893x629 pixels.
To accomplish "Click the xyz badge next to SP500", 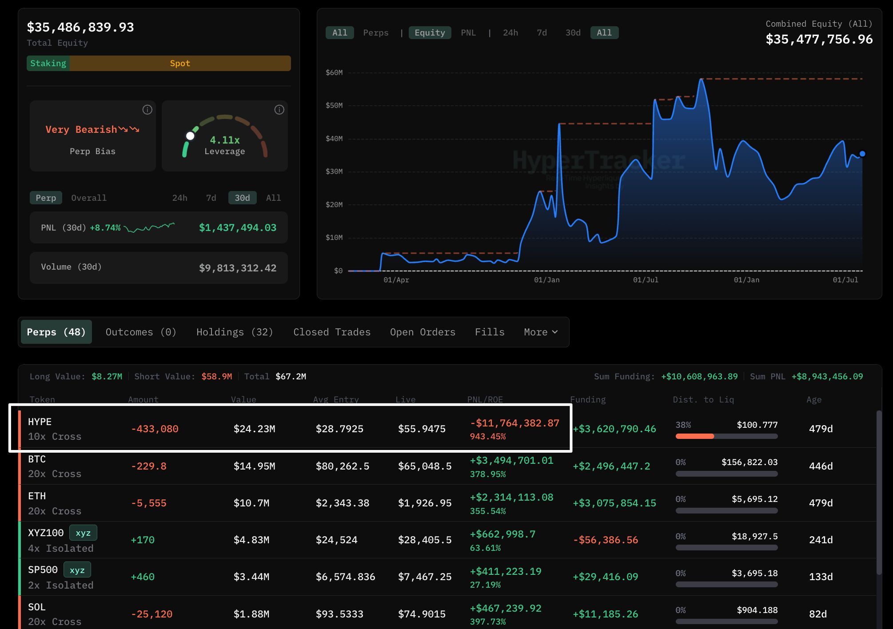I will click(x=77, y=569).
